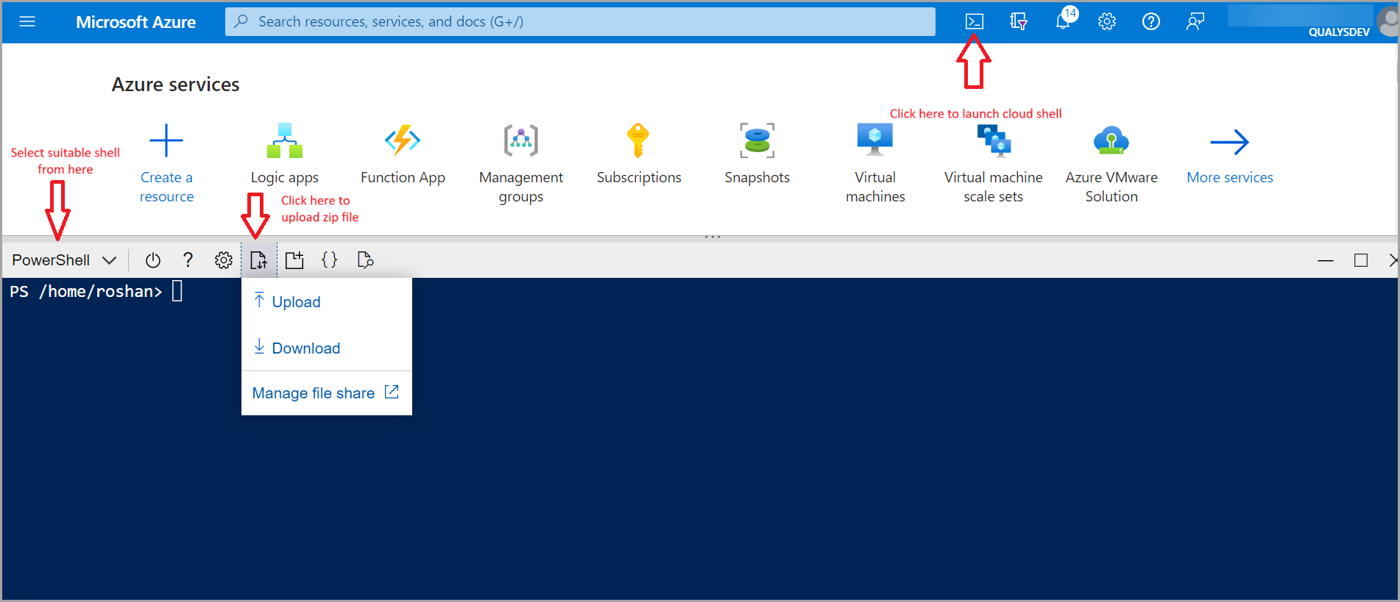The height and width of the screenshot is (602, 1400).
Task: Click the More services arrow icon
Action: [1230, 142]
